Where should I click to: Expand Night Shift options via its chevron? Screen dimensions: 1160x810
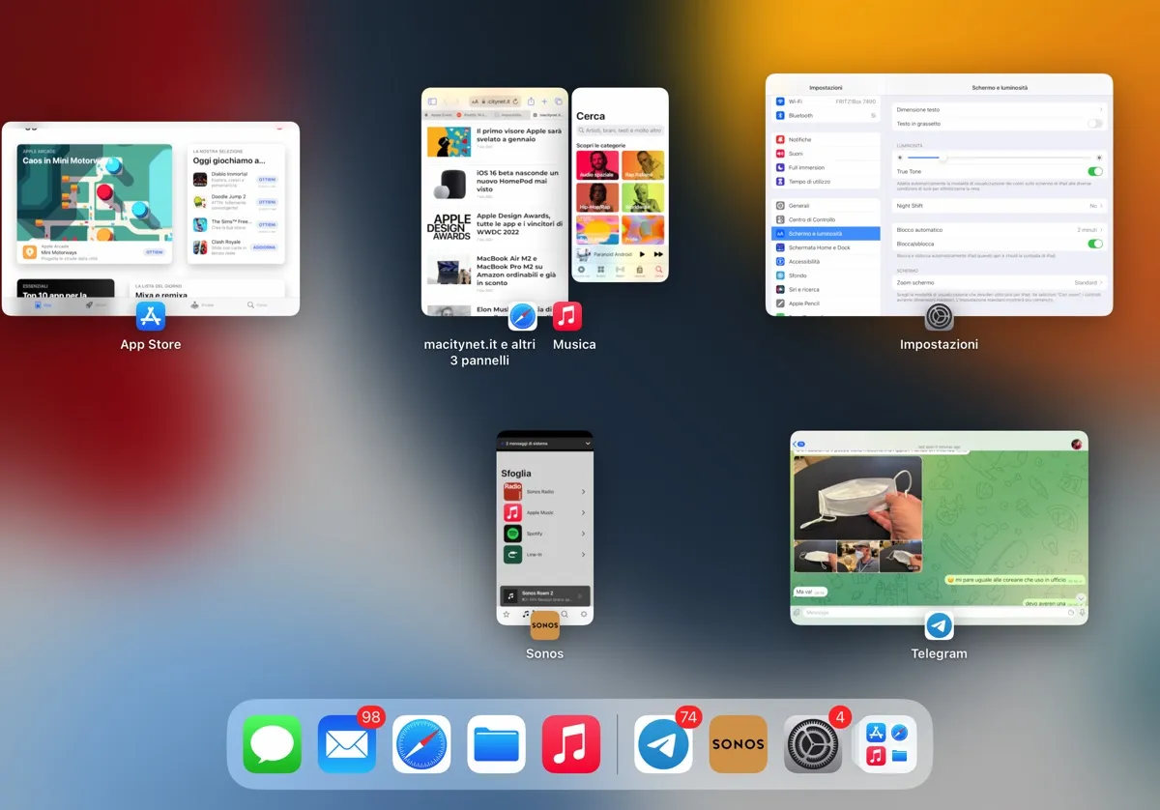click(1101, 206)
